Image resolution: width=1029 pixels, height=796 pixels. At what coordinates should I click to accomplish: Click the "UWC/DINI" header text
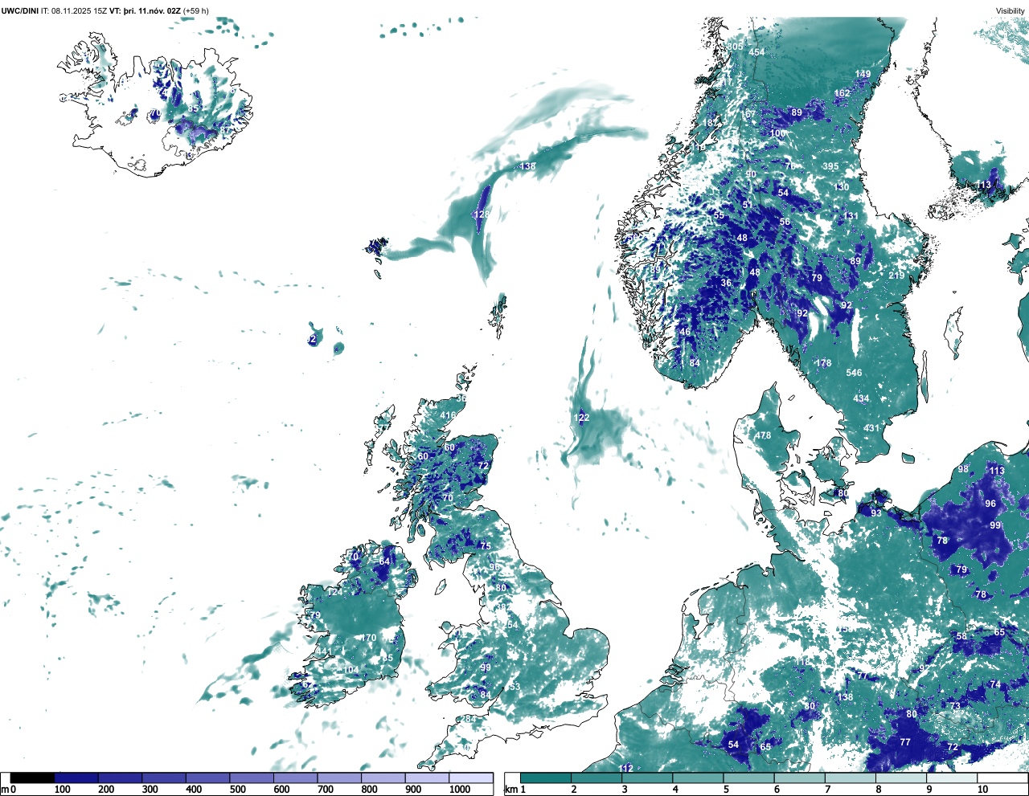click(x=19, y=11)
